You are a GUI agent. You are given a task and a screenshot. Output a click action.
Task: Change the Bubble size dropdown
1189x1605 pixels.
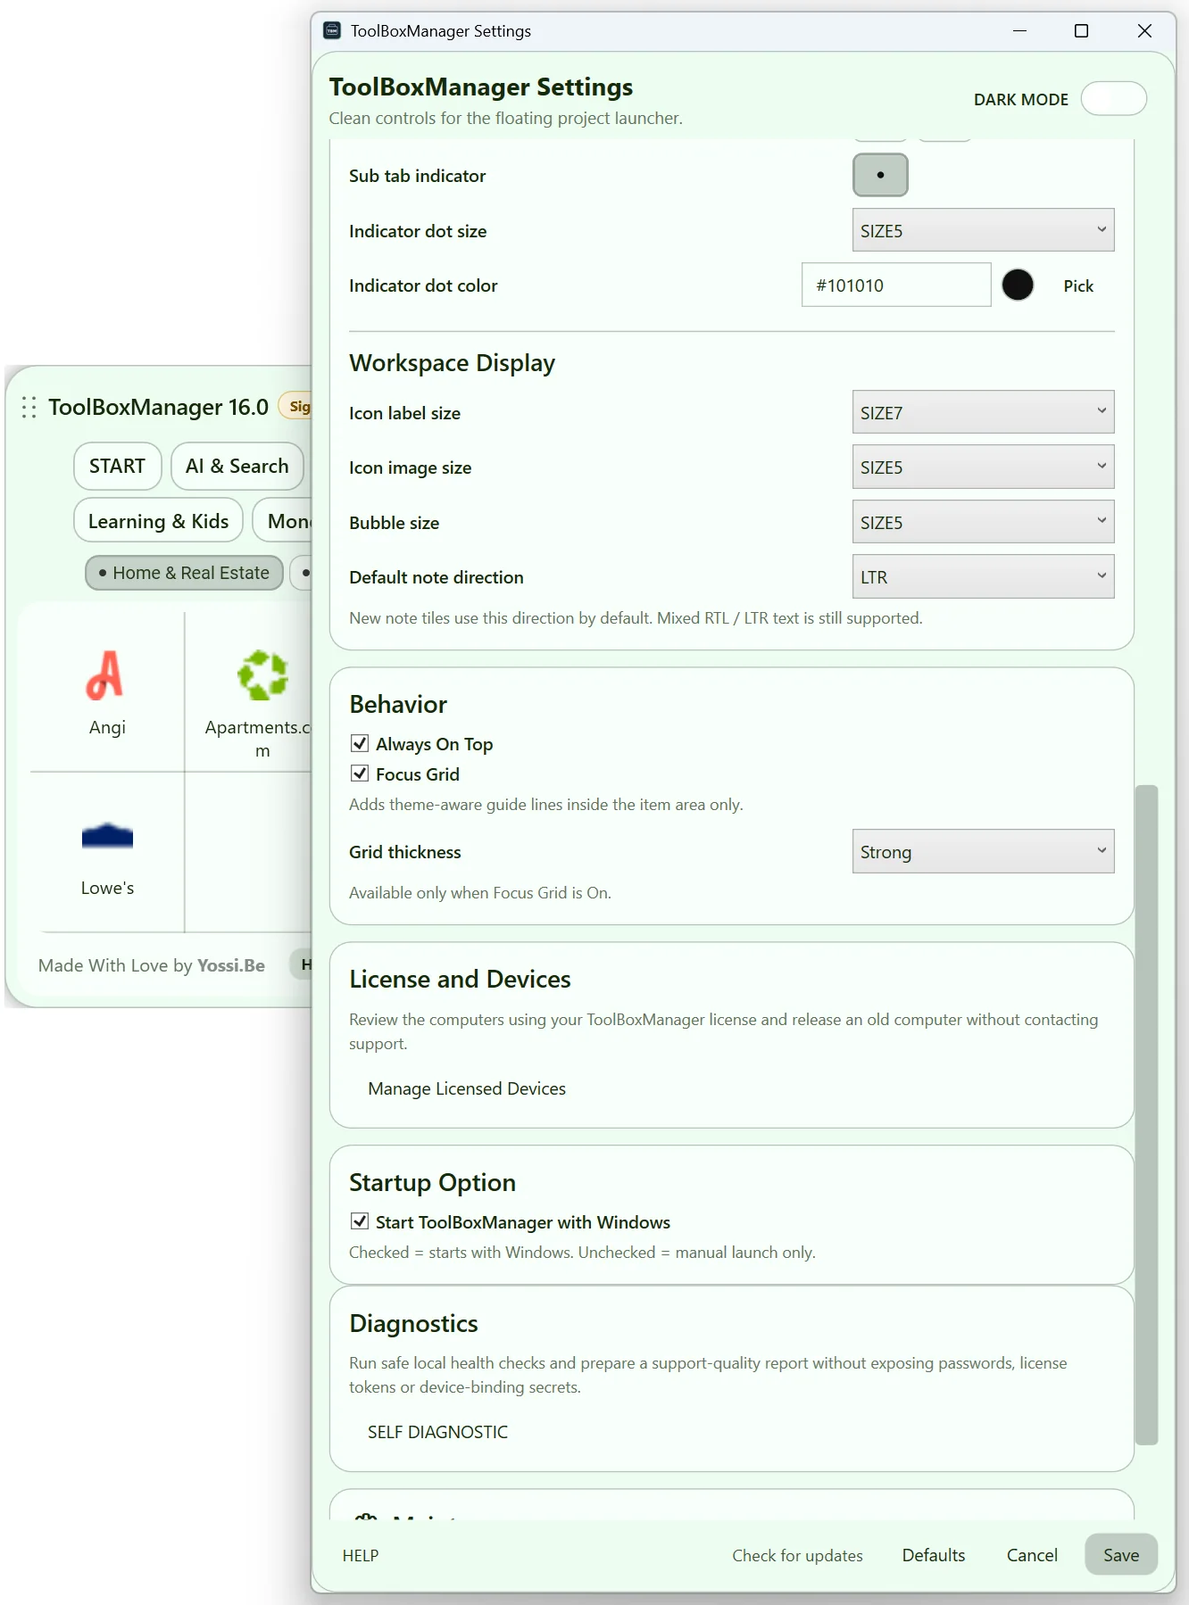983,522
